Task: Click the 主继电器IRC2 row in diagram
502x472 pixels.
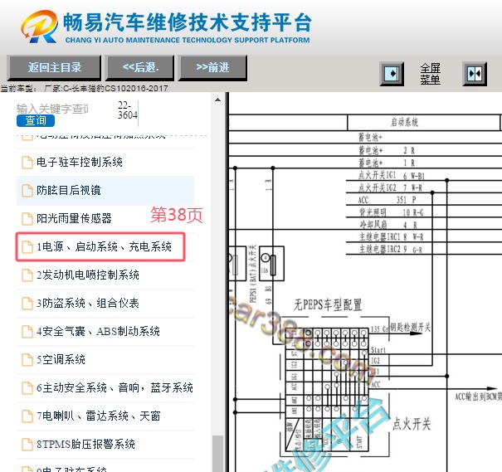Action: (391, 249)
